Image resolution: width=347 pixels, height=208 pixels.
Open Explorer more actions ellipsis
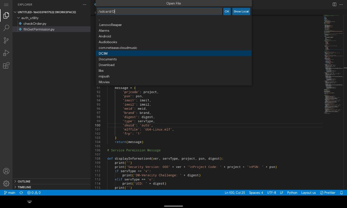(85, 5)
